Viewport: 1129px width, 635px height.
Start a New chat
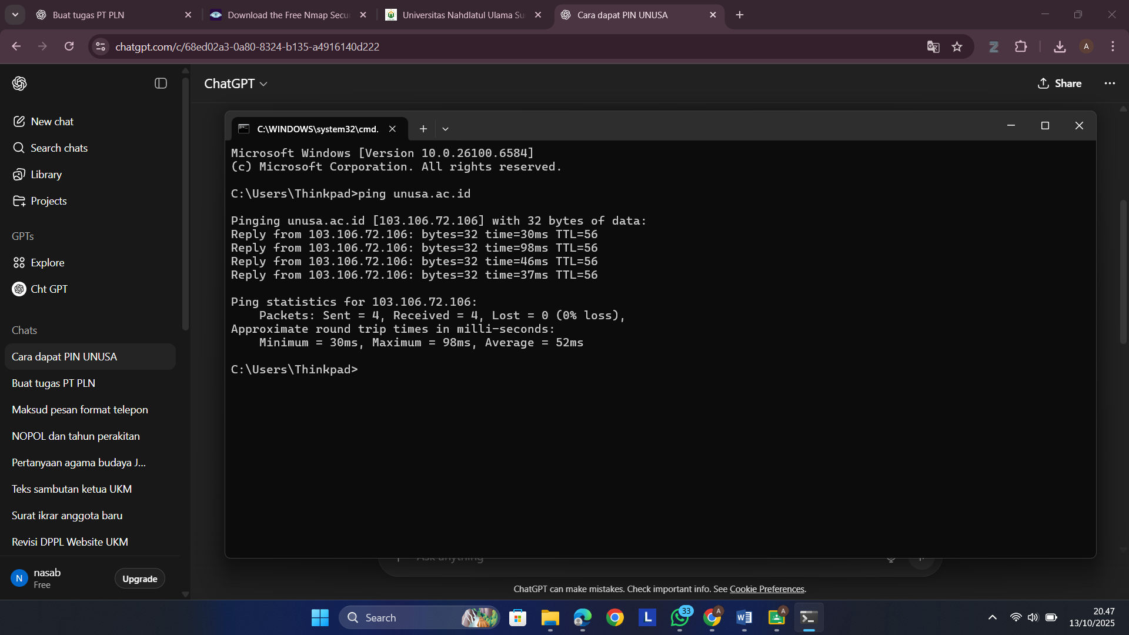[x=52, y=122]
